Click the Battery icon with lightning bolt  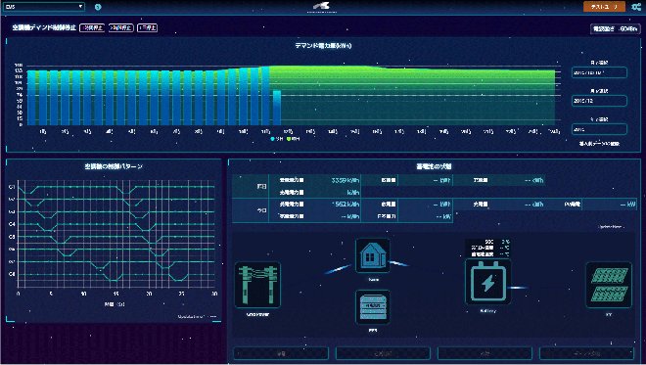487,282
